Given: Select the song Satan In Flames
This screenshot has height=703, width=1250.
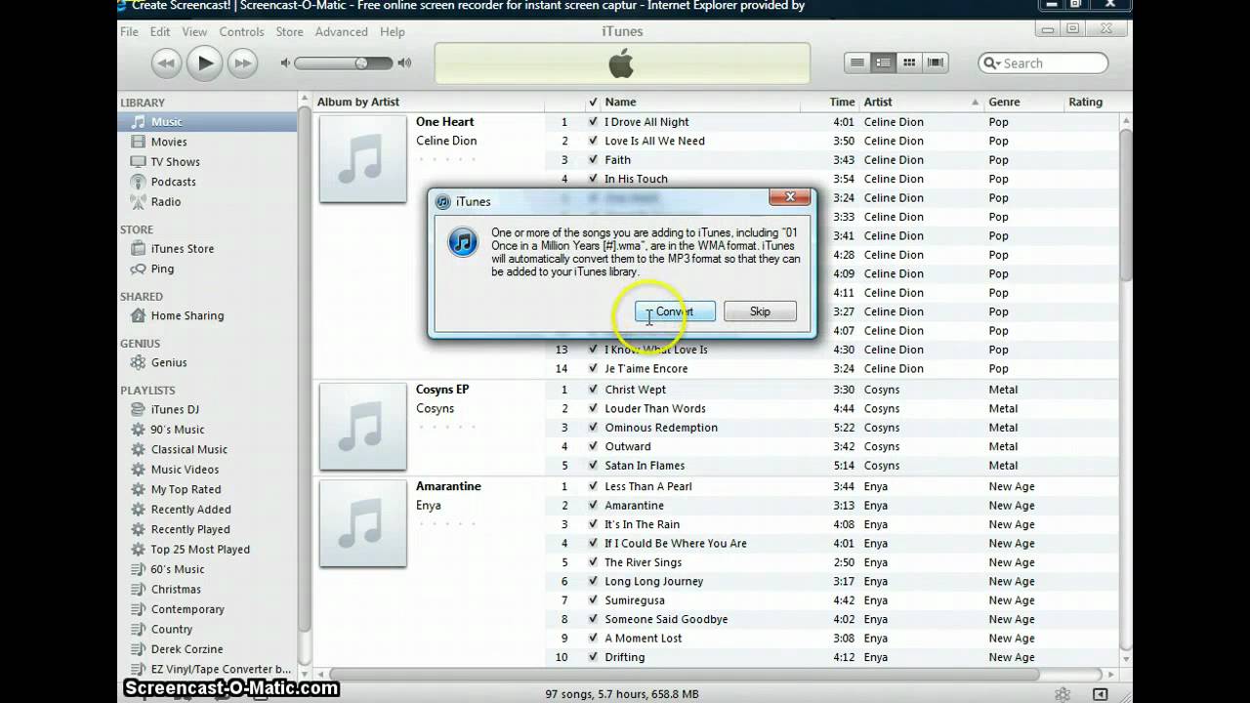Looking at the screenshot, I should 645,466.
